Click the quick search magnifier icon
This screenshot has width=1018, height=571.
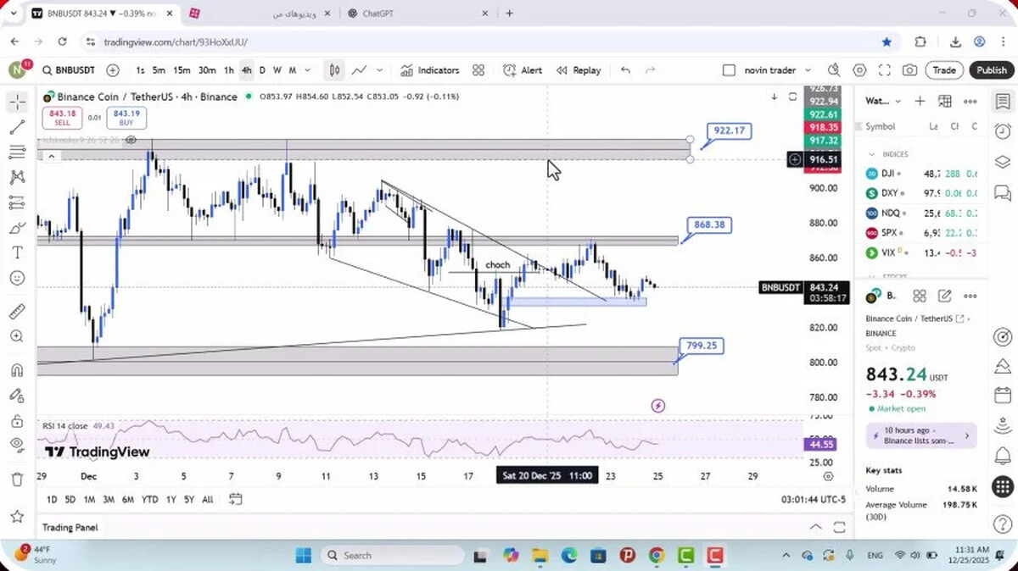(834, 70)
